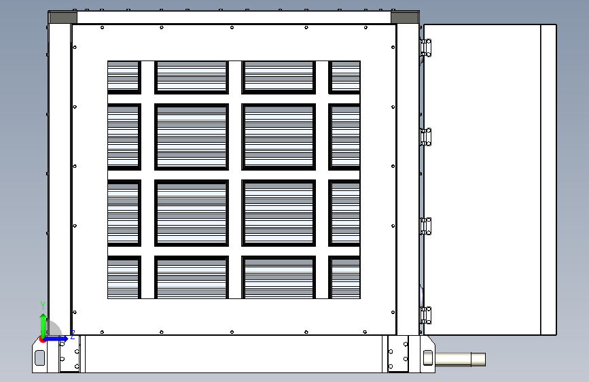Viewport: 589px width, 382px height.
Task: Select the dark gray top-right corner block
Action: pyautogui.click(x=405, y=18)
